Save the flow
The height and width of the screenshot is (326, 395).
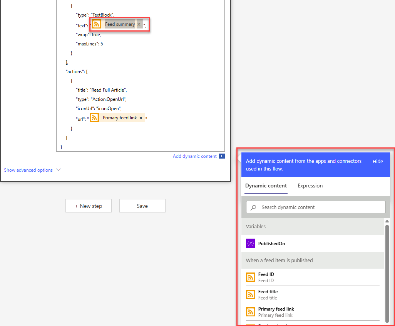pyautogui.click(x=142, y=206)
